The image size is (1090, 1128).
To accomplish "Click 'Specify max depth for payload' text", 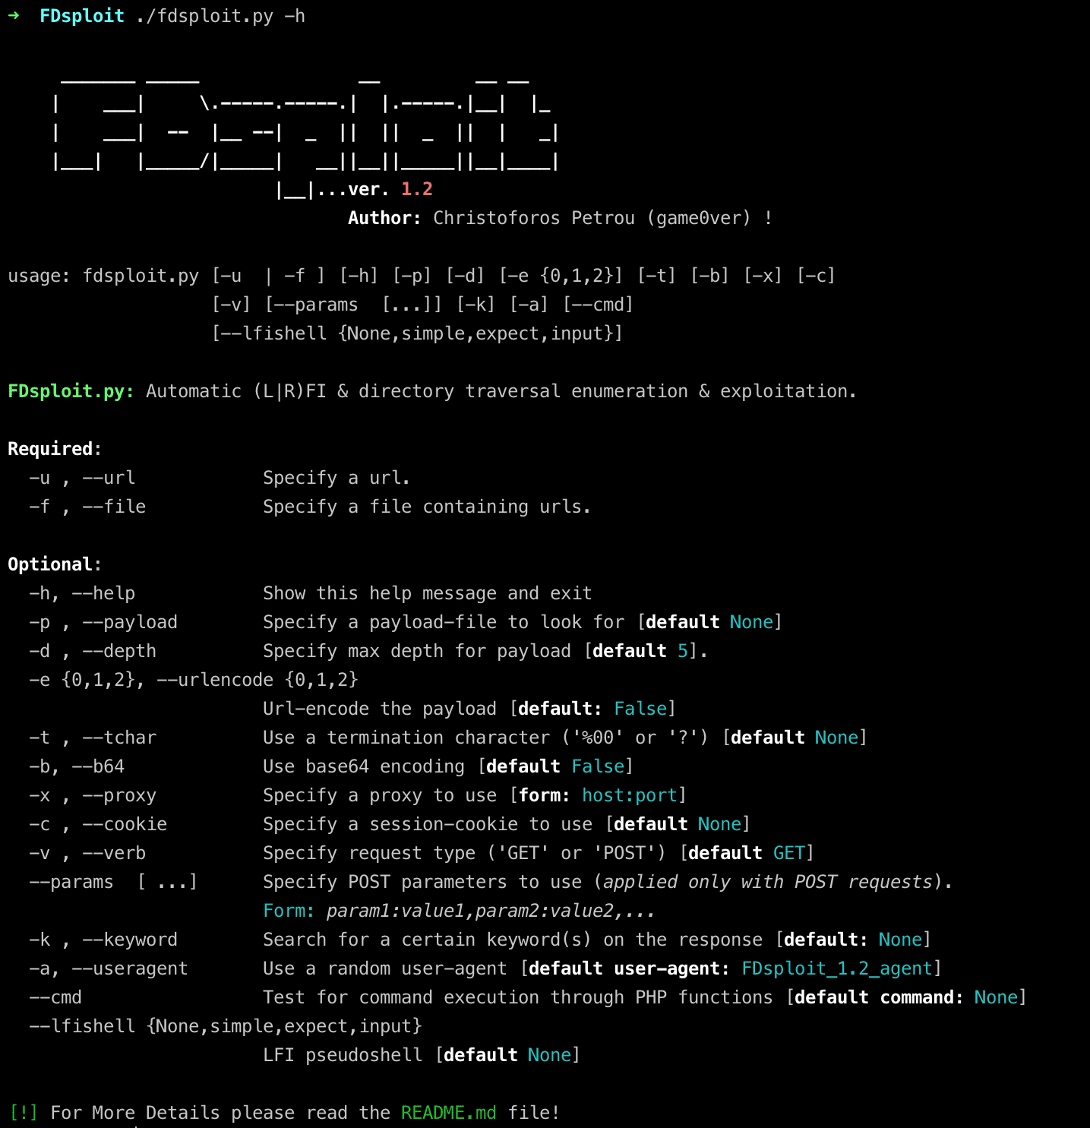I will tap(417, 651).
